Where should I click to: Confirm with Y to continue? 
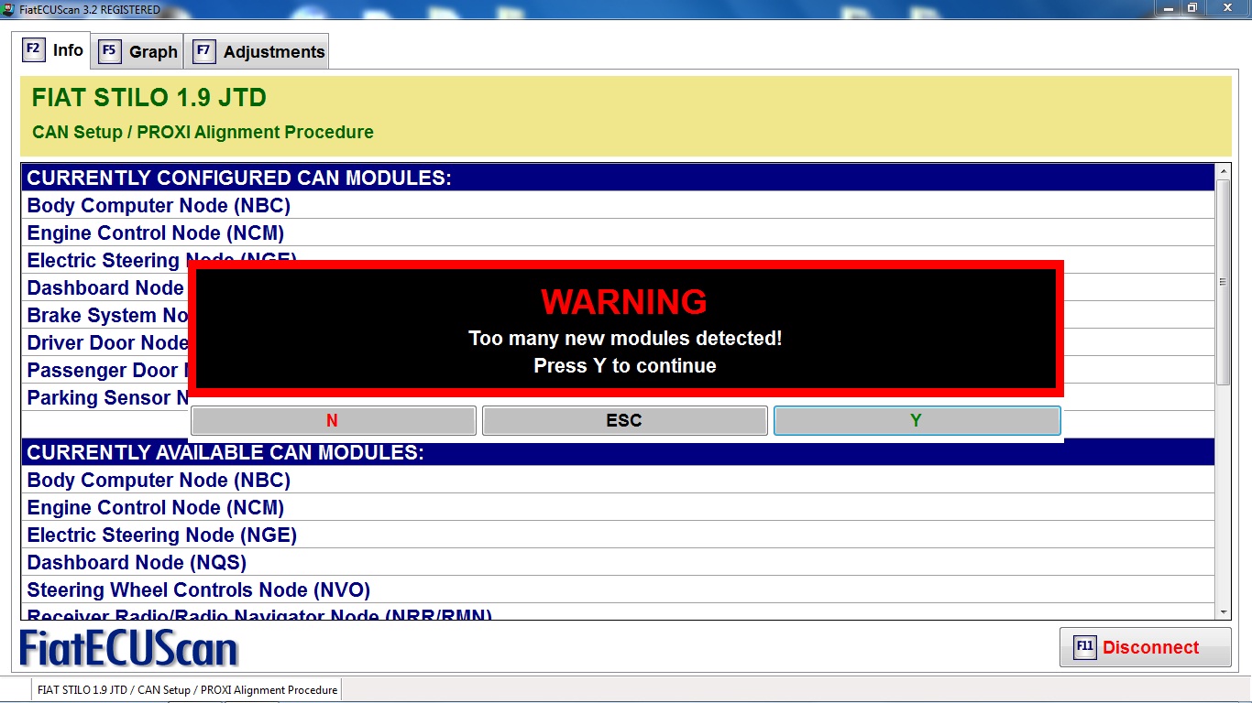pyautogui.click(x=917, y=421)
